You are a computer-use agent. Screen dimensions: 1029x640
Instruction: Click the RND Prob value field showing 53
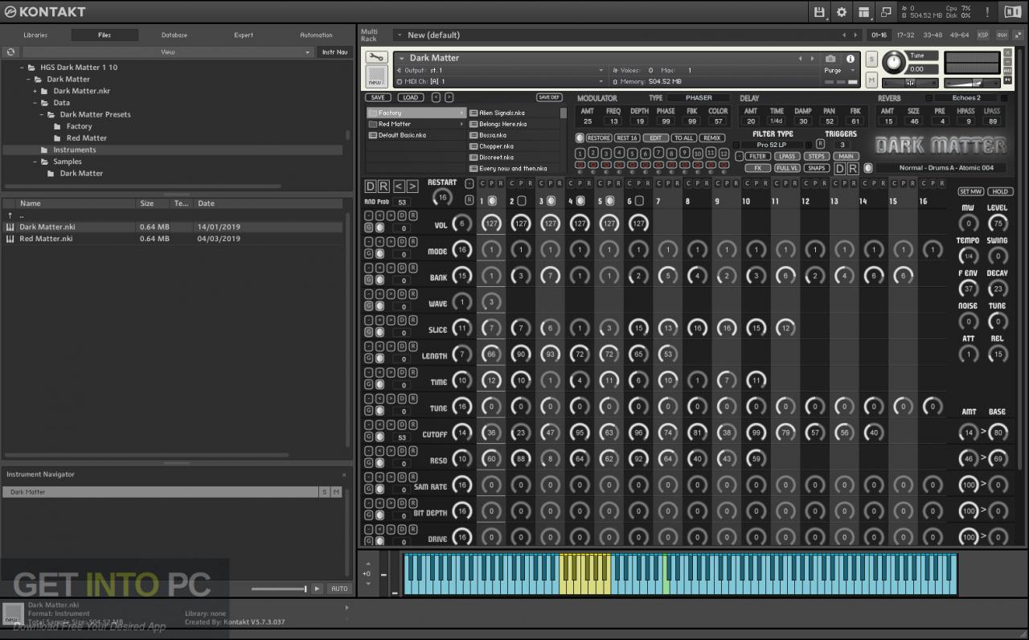click(402, 203)
